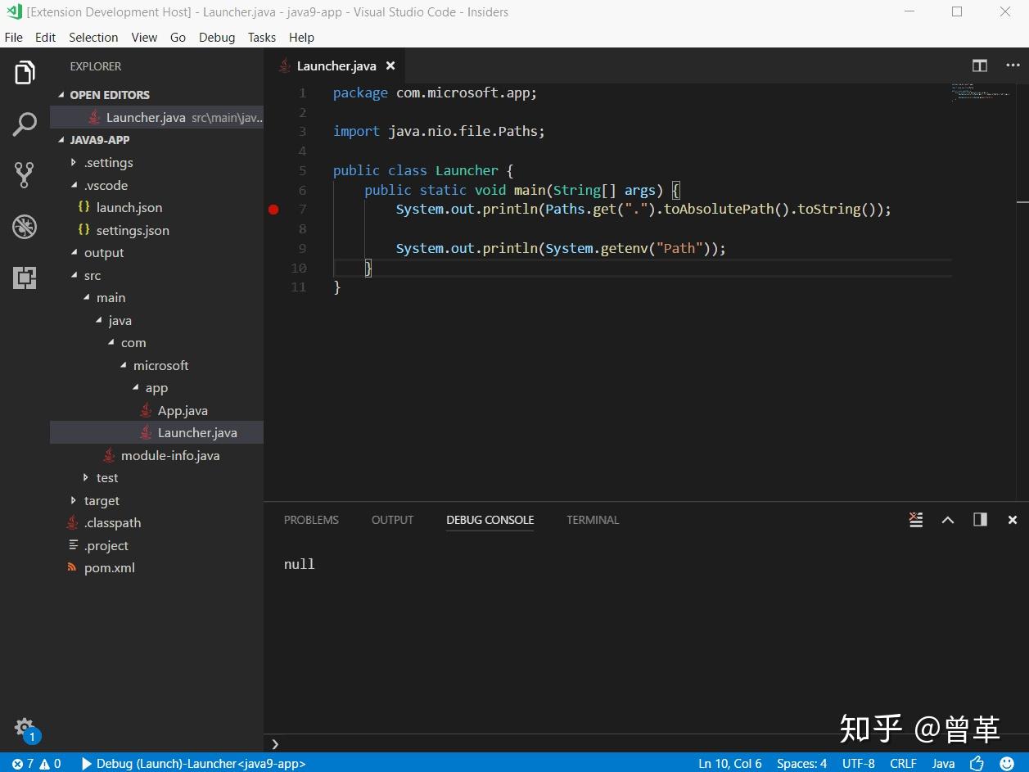Open the Split Editor layout icon
The image size is (1029, 772).
[x=980, y=65]
